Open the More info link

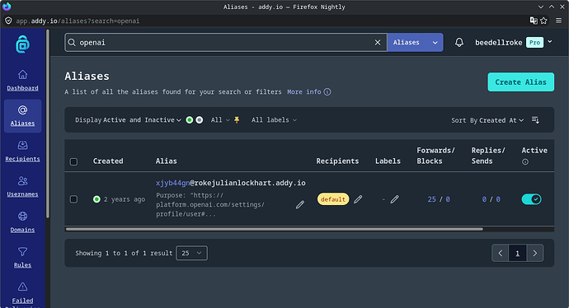[304, 91]
